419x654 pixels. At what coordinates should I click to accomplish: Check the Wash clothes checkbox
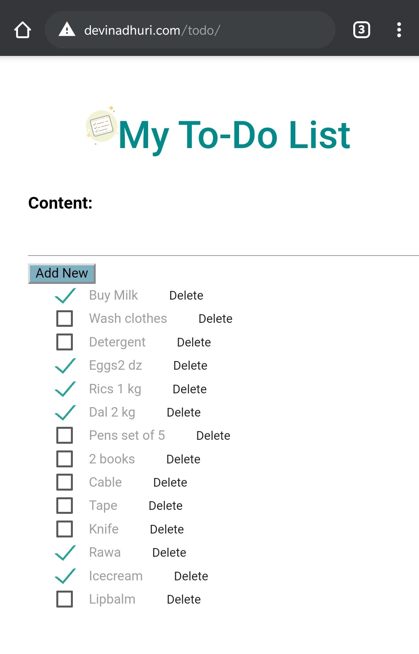click(65, 319)
